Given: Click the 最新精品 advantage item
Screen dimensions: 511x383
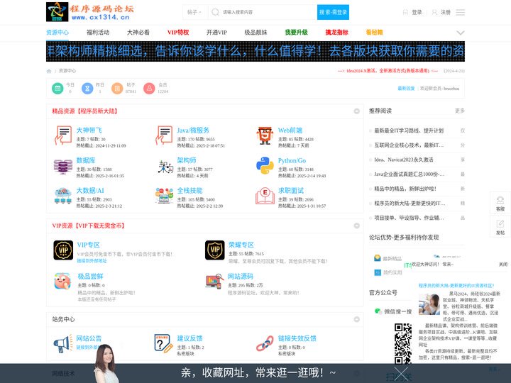Looking at the screenshot, I should [x=388, y=258].
